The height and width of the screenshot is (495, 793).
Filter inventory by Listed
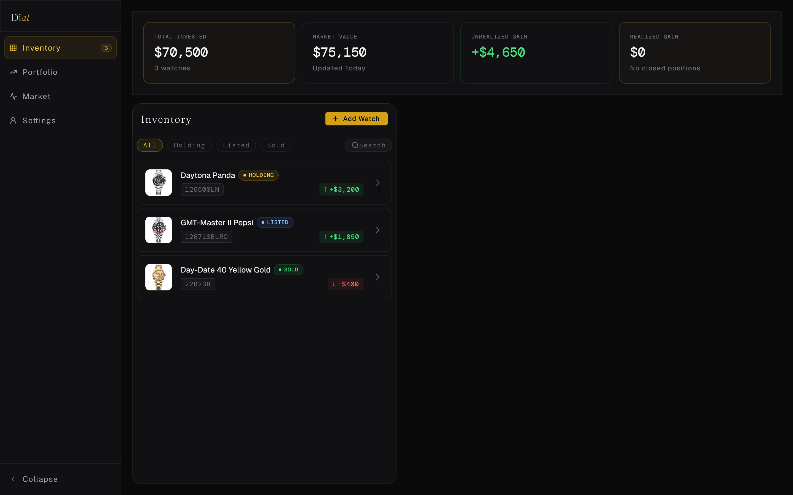point(236,145)
